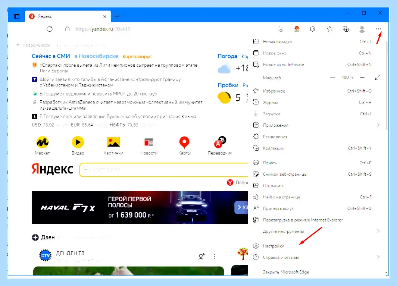The height and width of the screenshot is (286, 397).
Task: Choose Закрыть Microsoft Edge menu item
Action: coord(316,272)
